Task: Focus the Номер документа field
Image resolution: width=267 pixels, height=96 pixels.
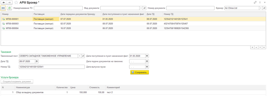Action: 190,8
